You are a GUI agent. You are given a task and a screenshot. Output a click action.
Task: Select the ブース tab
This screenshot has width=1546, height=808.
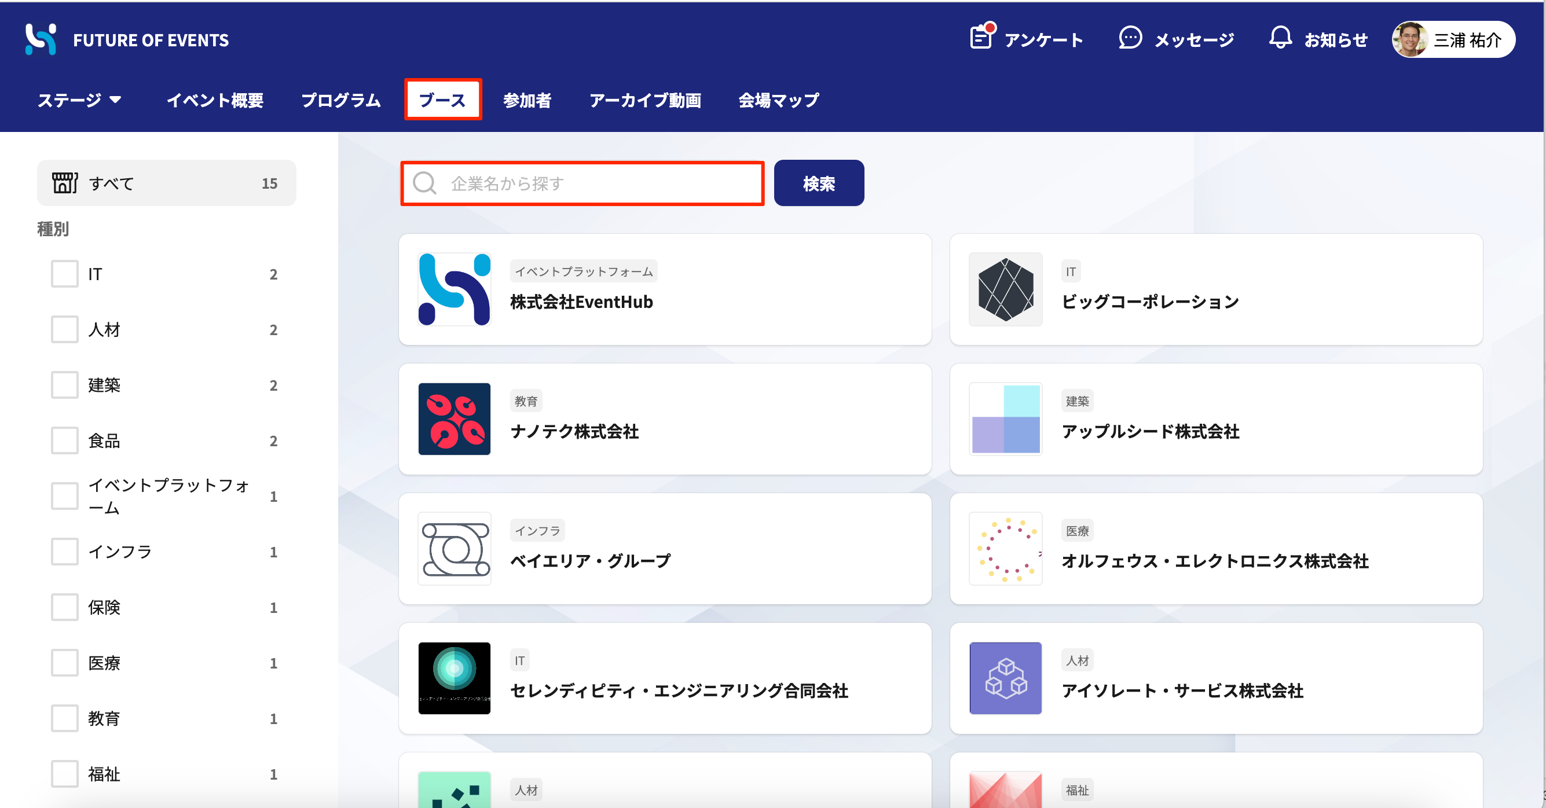(x=442, y=100)
